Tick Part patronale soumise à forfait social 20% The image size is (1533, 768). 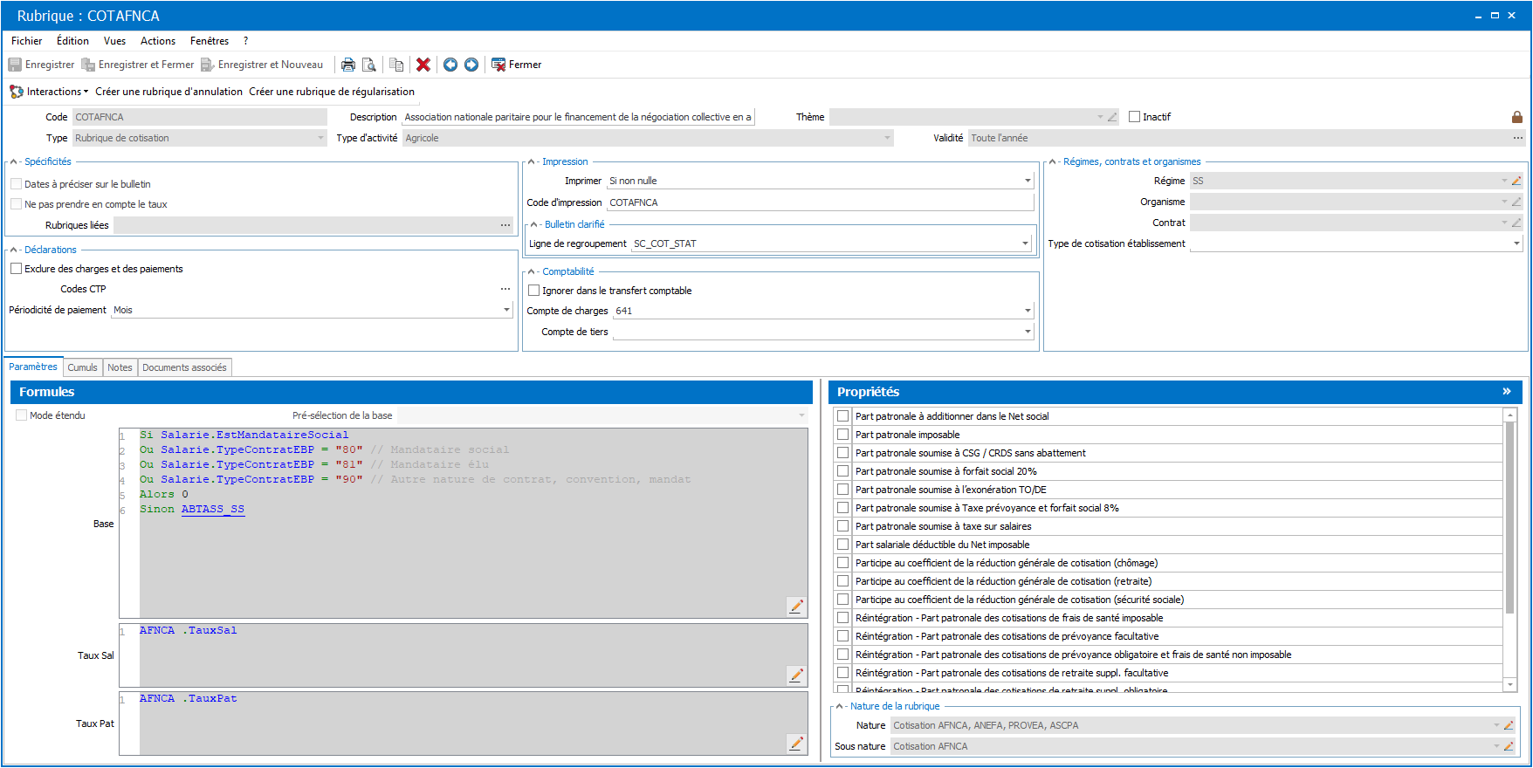point(843,471)
